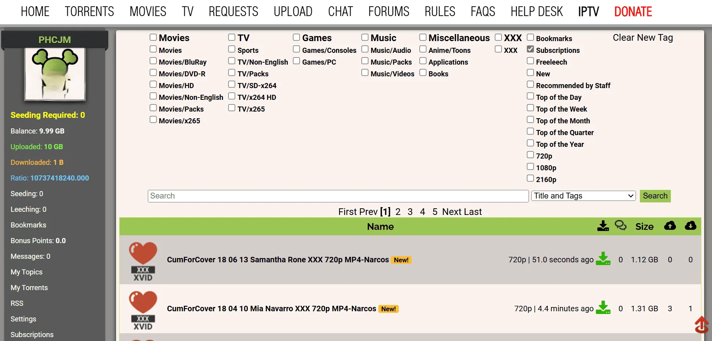This screenshot has width=712, height=341.
Task: Check the 2160p filter checkbox
Action: [x=530, y=179]
